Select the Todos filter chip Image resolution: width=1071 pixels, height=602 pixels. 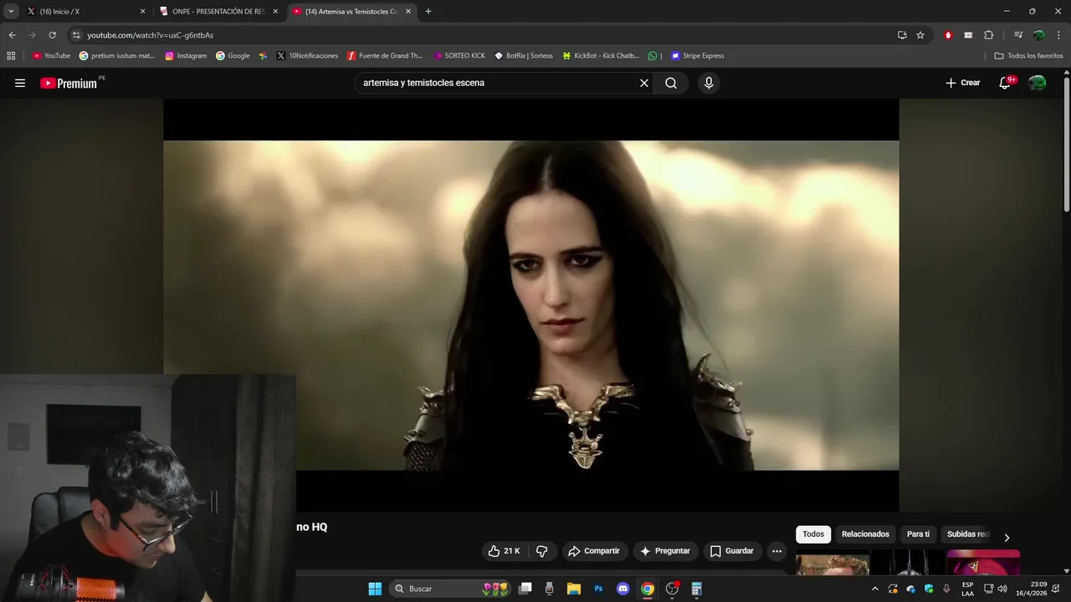pyautogui.click(x=813, y=534)
